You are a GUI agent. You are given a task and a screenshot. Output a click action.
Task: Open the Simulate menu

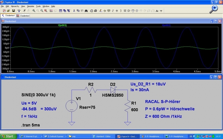[x=30, y=6]
